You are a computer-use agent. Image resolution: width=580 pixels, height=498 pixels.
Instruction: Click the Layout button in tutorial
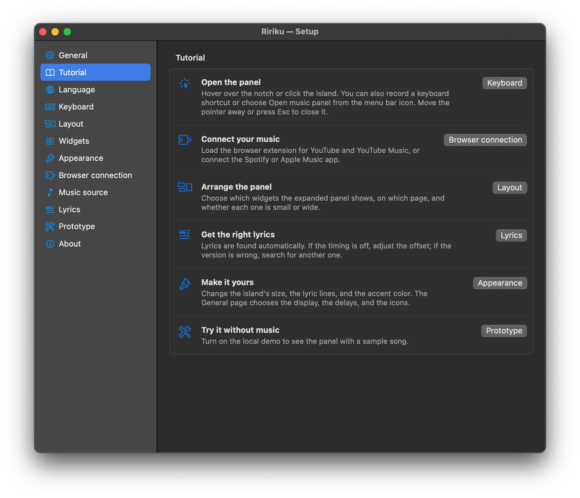click(510, 188)
